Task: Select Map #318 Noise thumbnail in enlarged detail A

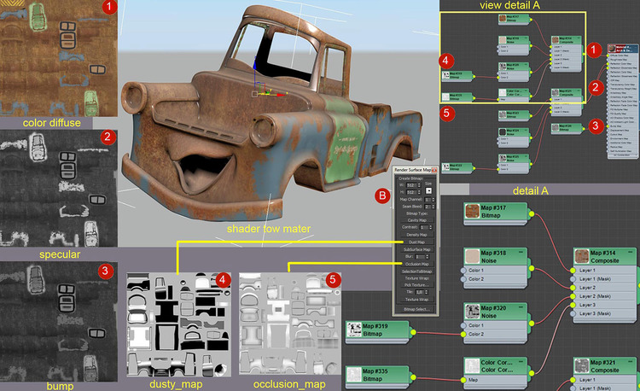Action: coord(472,256)
